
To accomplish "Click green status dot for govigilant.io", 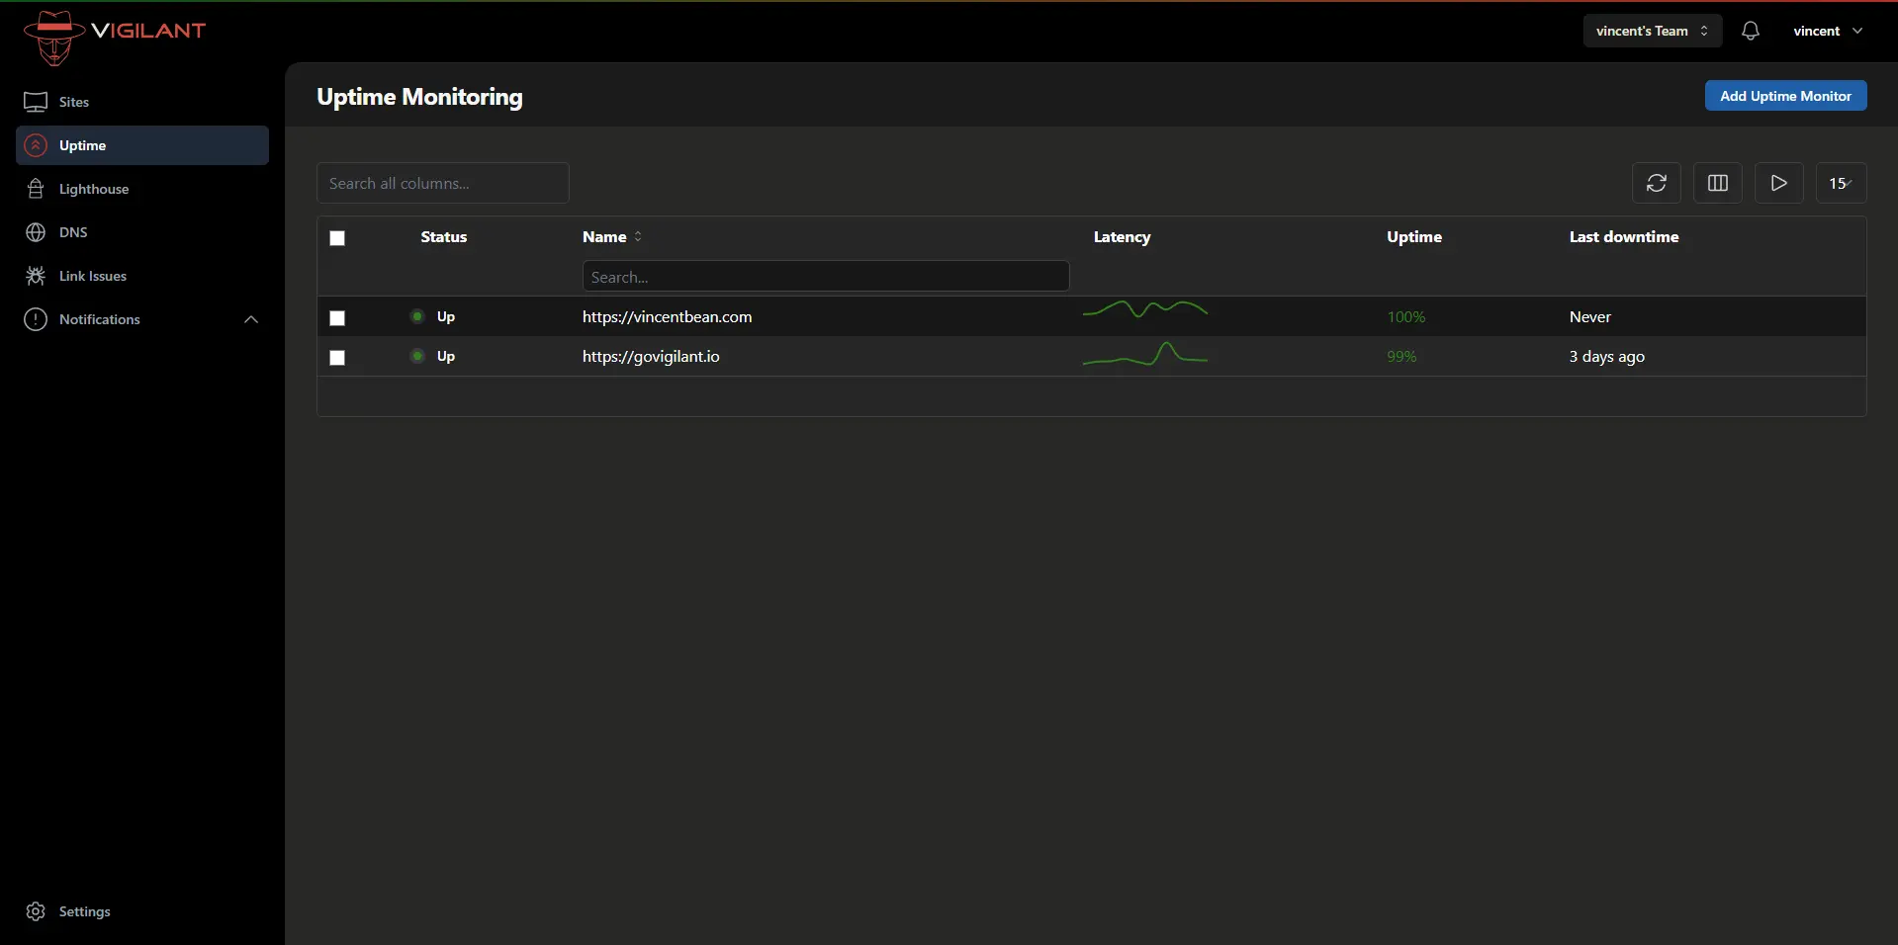I will point(417,356).
